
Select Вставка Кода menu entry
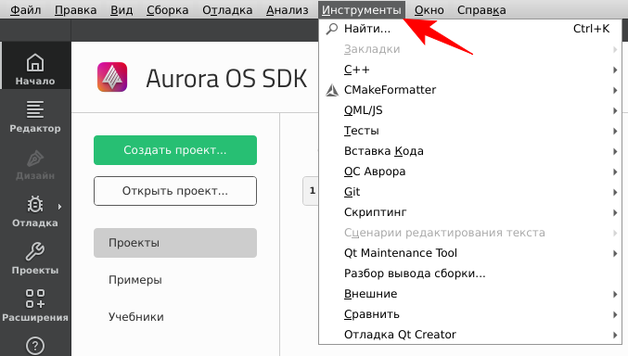pyautogui.click(x=470, y=151)
